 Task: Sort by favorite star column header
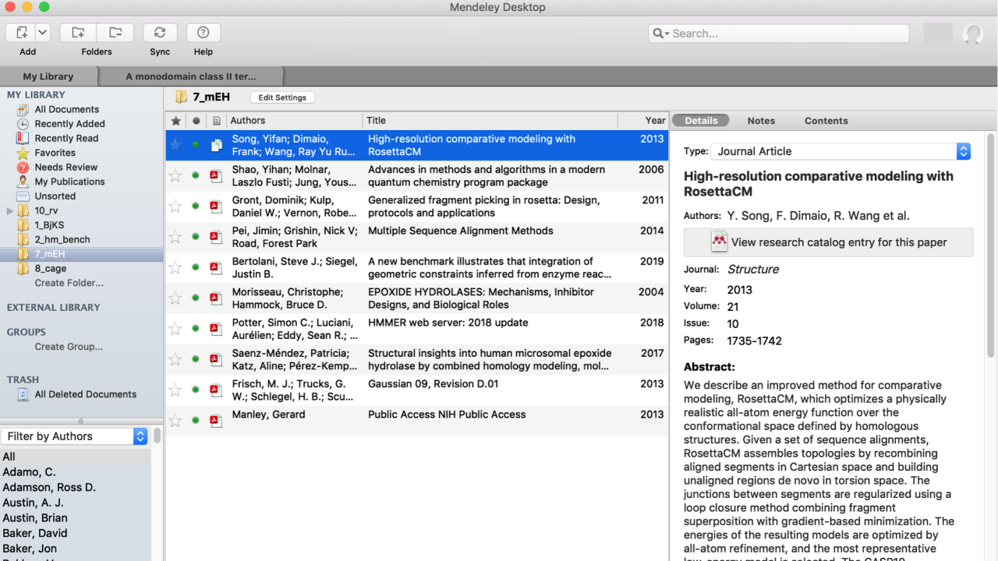point(175,121)
